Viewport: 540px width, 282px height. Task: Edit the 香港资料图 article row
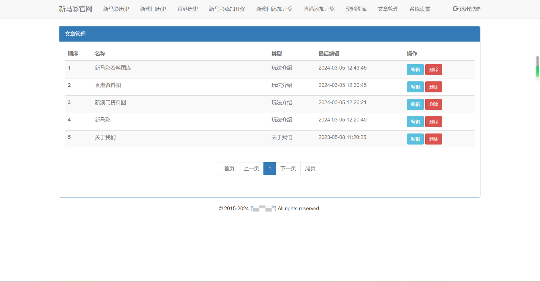415,87
